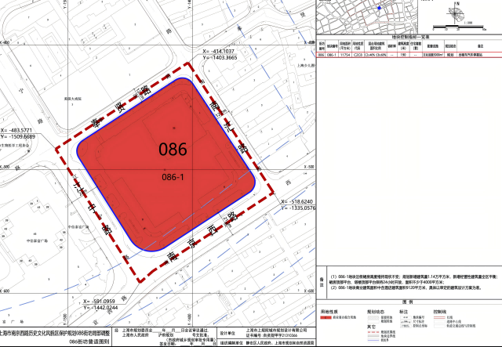Select the 086-1 parcel label on map
This screenshot has height=347, width=502.
pyautogui.click(x=172, y=178)
